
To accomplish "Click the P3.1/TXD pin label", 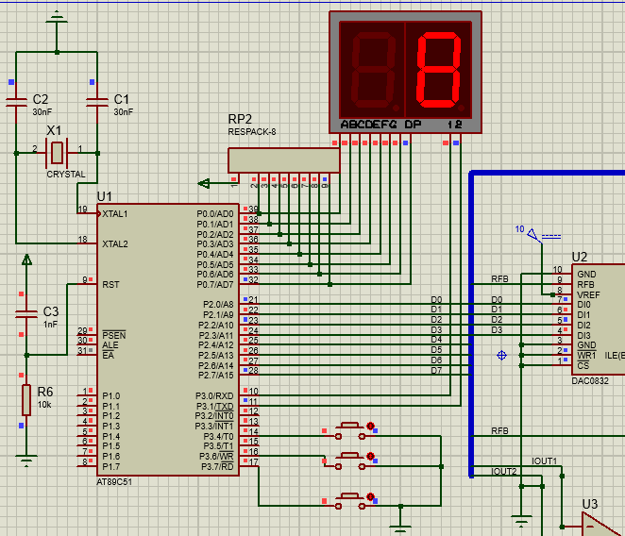I will point(215,406).
